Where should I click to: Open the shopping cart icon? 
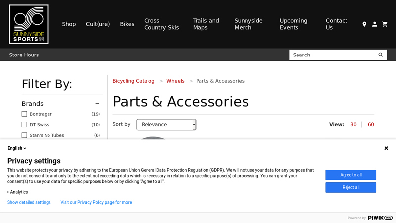[385, 24]
